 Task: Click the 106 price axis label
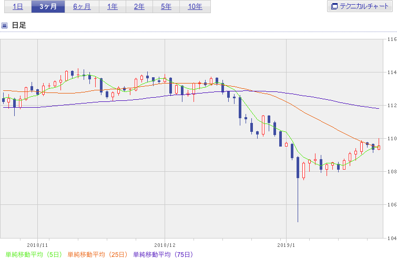point(392,204)
